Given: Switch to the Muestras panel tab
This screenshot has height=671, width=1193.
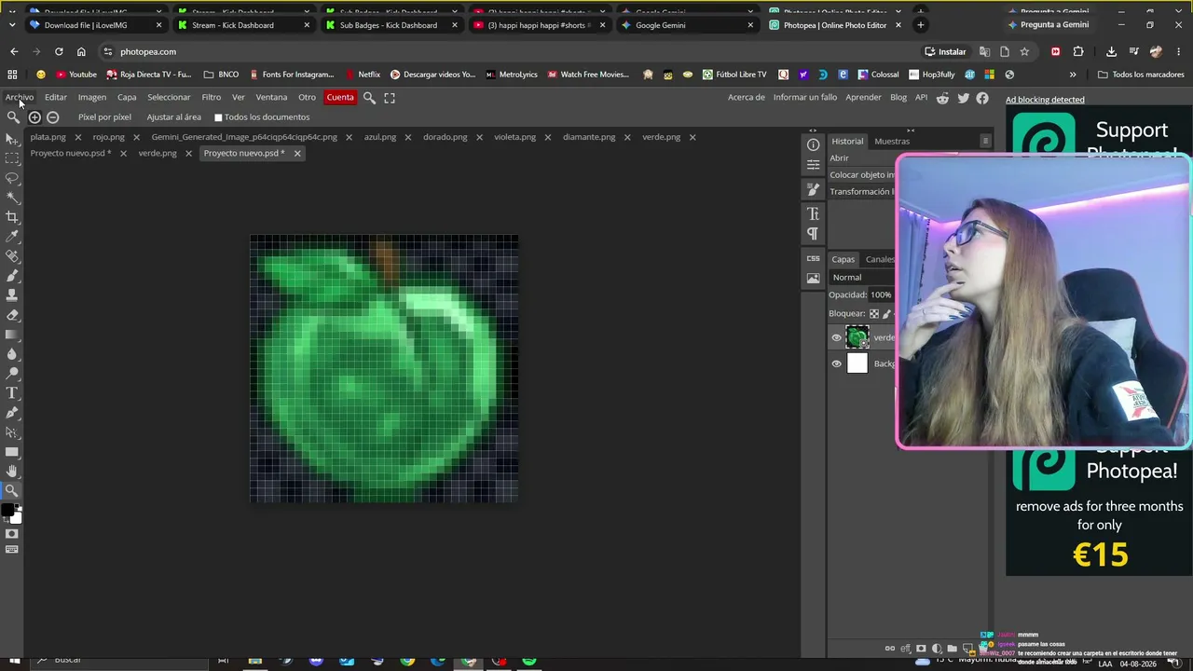Looking at the screenshot, I should click(x=892, y=141).
